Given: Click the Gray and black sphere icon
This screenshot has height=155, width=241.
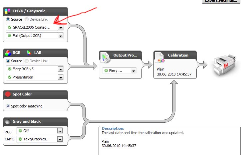Looking at the screenshot, I should (x=8, y=121).
